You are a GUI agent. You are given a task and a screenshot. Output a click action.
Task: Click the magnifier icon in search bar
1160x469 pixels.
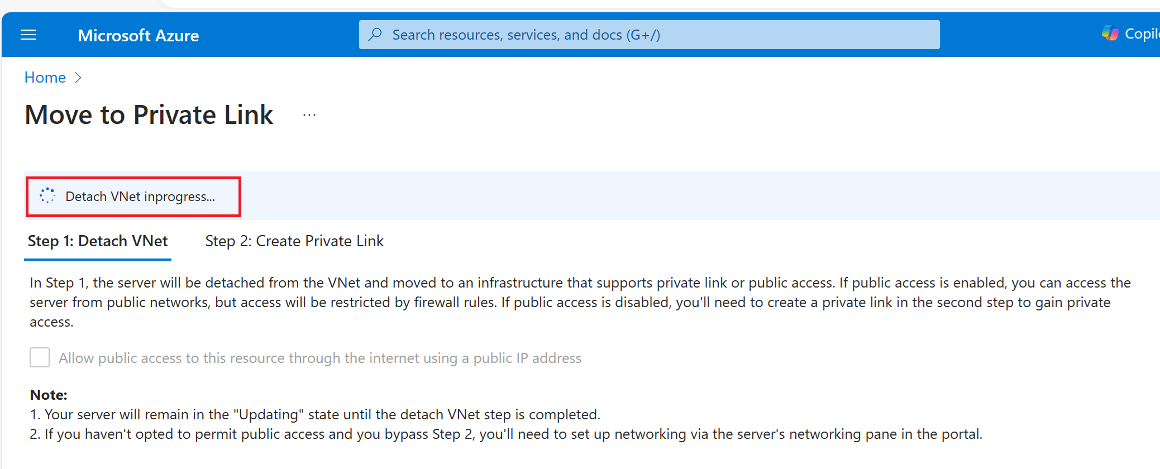click(375, 35)
